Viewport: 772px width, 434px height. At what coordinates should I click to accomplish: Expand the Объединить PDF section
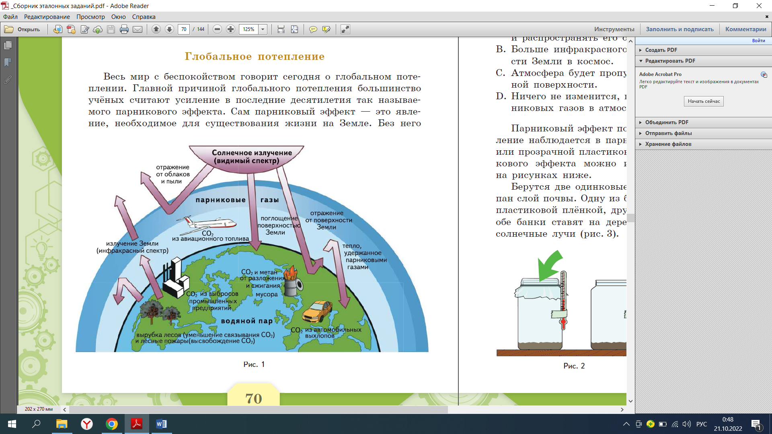(704, 122)
